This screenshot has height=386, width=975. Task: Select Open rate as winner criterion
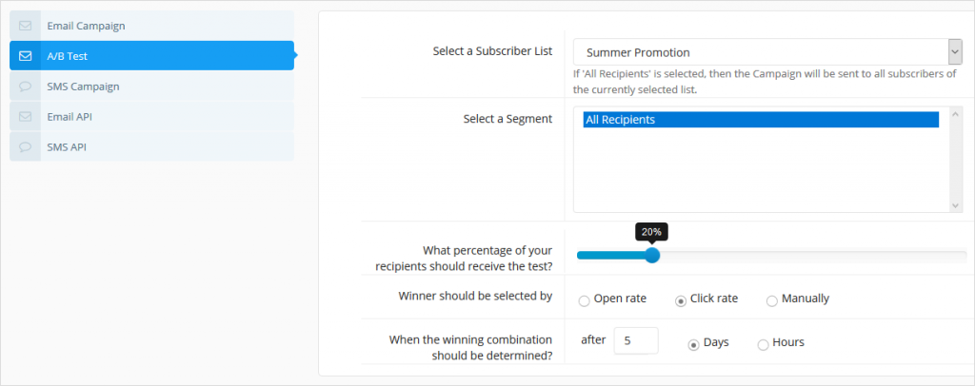[584, 301]
